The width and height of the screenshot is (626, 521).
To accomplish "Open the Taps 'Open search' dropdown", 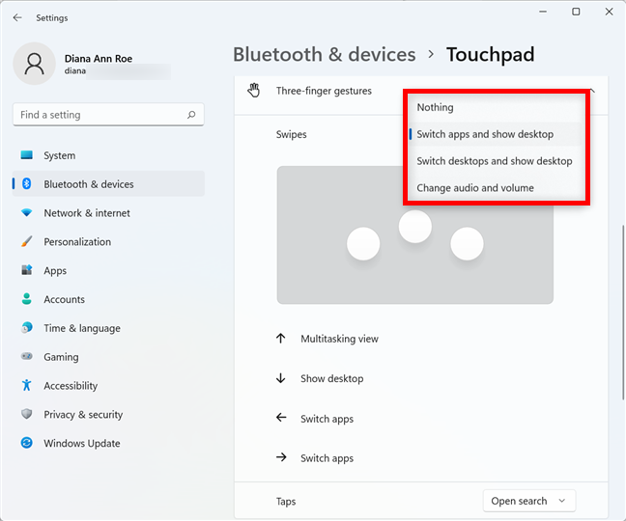I will [529, 501].
